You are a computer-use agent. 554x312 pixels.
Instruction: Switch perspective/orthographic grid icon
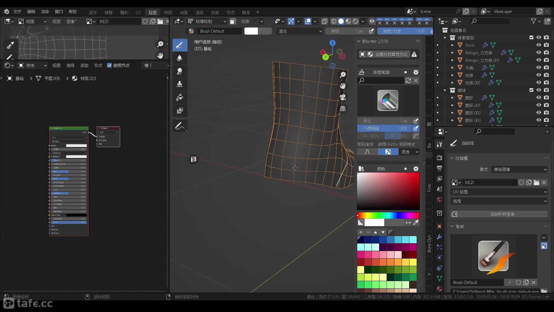tap(343, 109)
